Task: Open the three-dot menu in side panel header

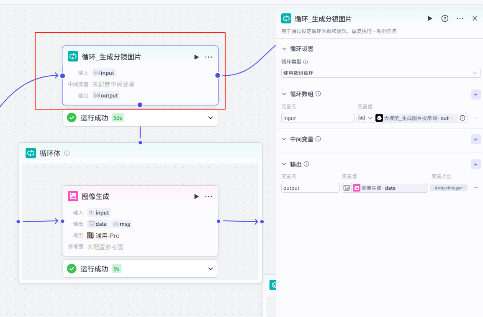Action: [460, 18]
